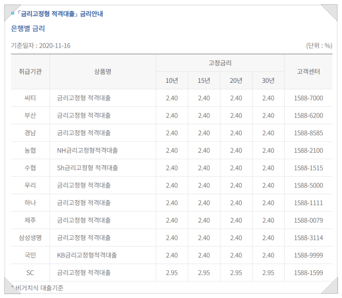Viewport: 342px width, 298px height.
Task: Click 하나 30년 rate 2.40
Action: tap(268, 203)
